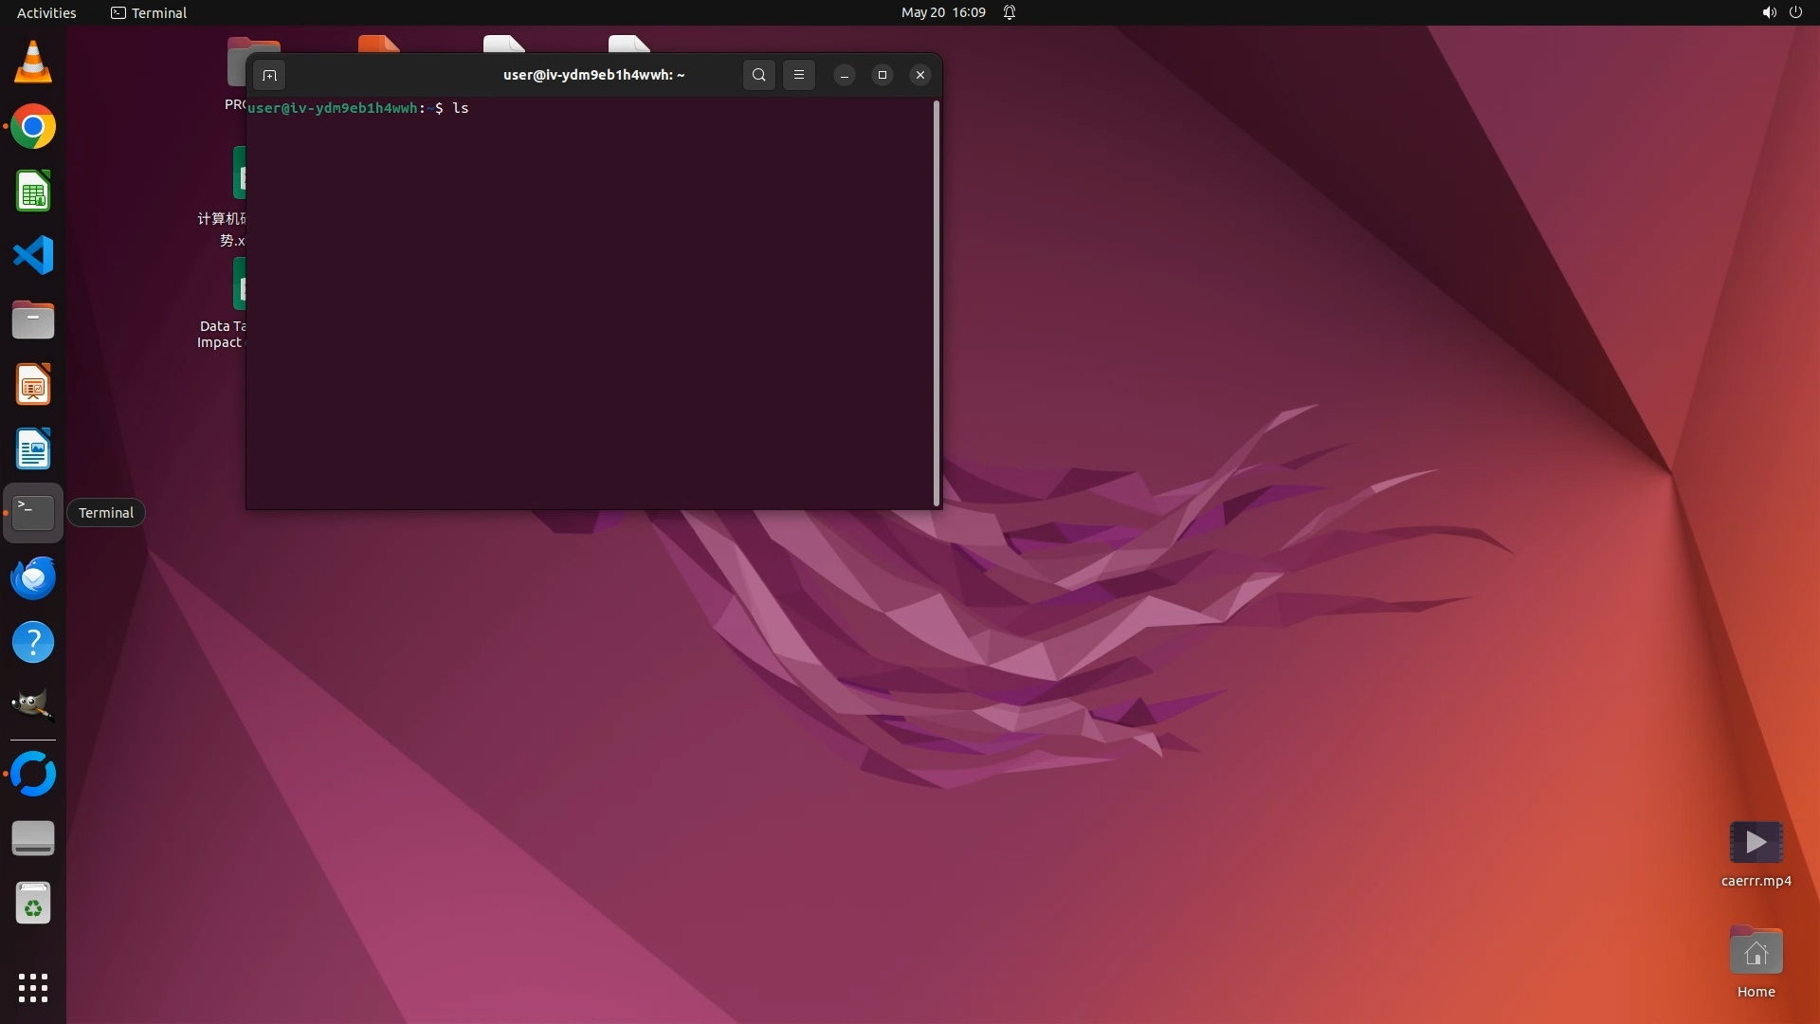Launch VLC media player from the dock
The image size is (1820, 1024).
[x=33, y=63]
